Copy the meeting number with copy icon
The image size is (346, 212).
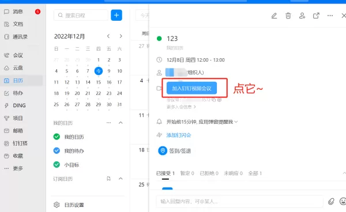pyautogui.click(x=213, y=100)
